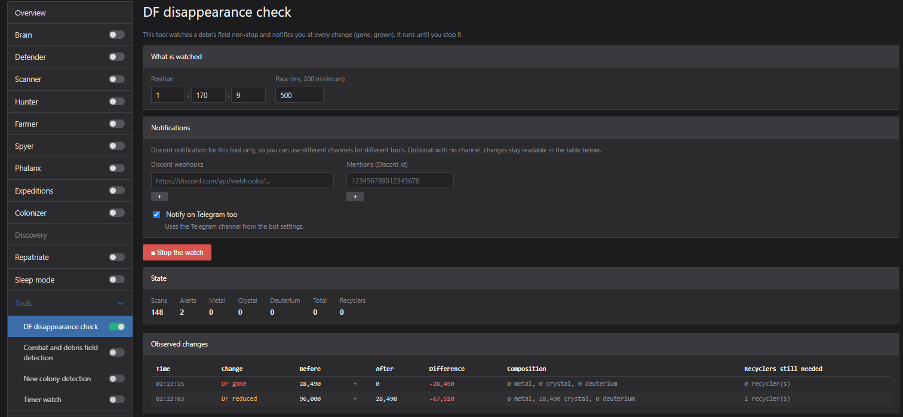Toggle the Phalanx switch
This screenshot has height=417, width=903.
tap(117, 168)
